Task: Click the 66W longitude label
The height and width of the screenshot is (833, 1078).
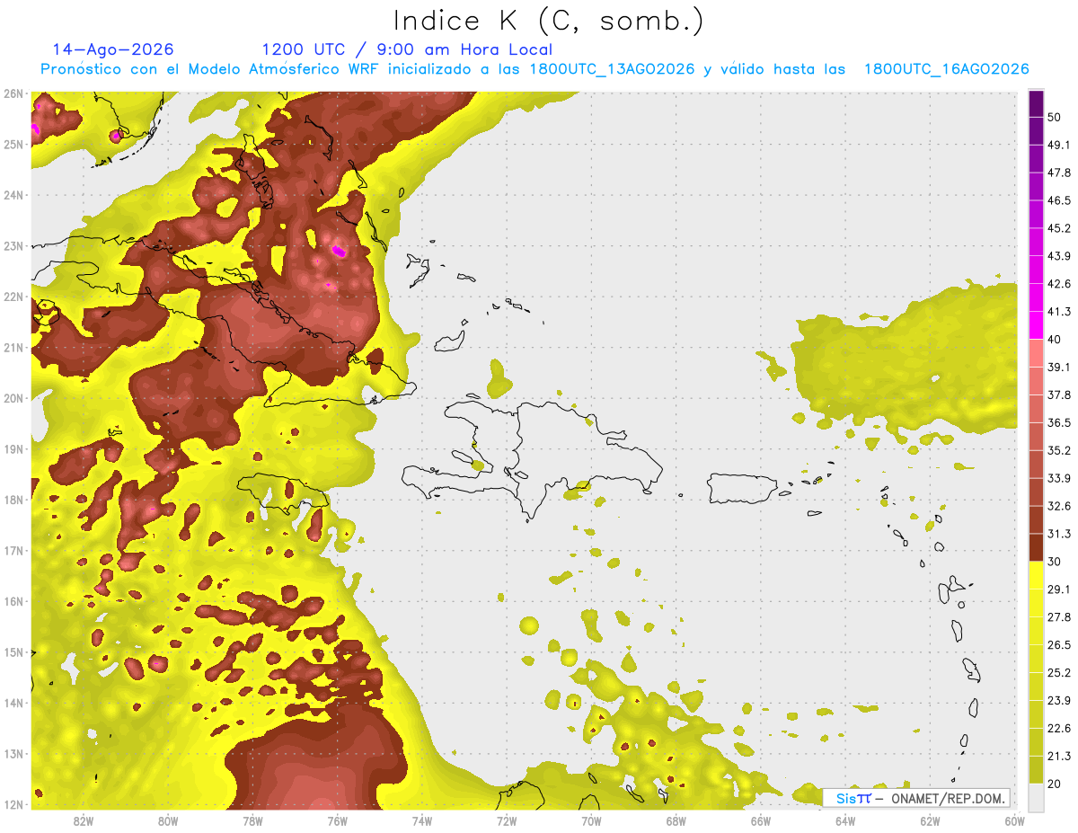Action: (761, 820)
